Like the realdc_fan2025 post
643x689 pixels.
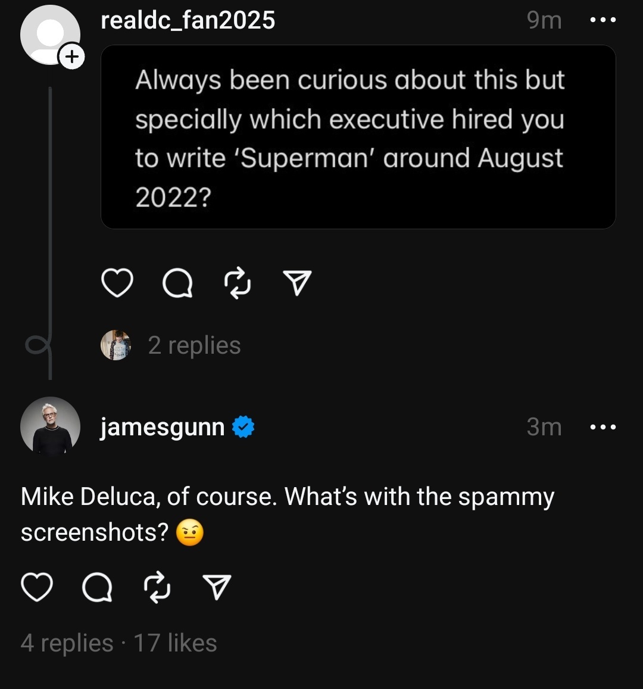(x=117, y=283)
